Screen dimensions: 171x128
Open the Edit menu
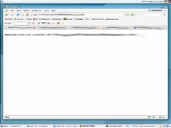pyautogui.click(x=12, y=11)
